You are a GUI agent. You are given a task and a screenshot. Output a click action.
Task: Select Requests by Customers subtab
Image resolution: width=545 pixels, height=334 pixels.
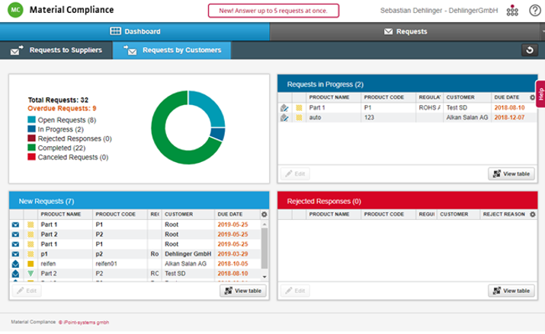tap(172, 50)
